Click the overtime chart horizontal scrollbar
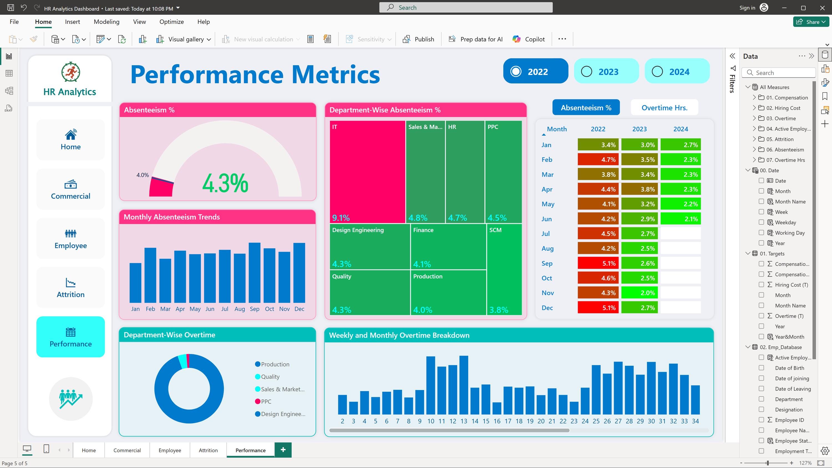This screenshot has width=832, height=468. pyautogui.click(x=449, y=430)
